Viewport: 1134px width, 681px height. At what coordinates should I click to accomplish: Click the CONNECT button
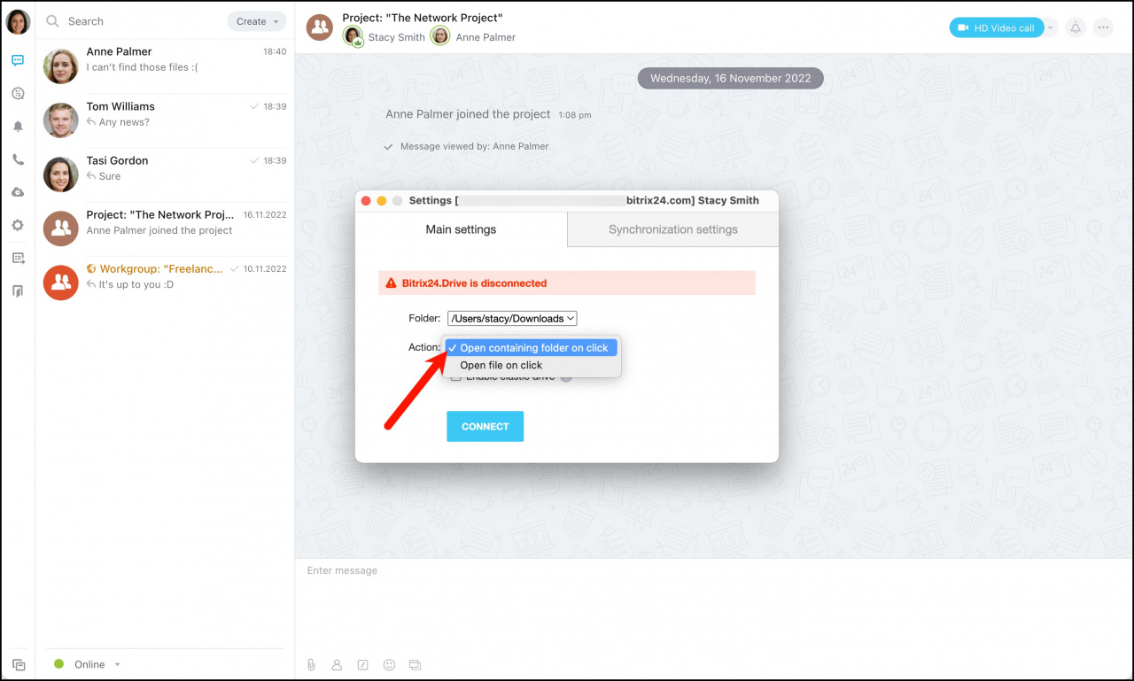tap(485, 426)
